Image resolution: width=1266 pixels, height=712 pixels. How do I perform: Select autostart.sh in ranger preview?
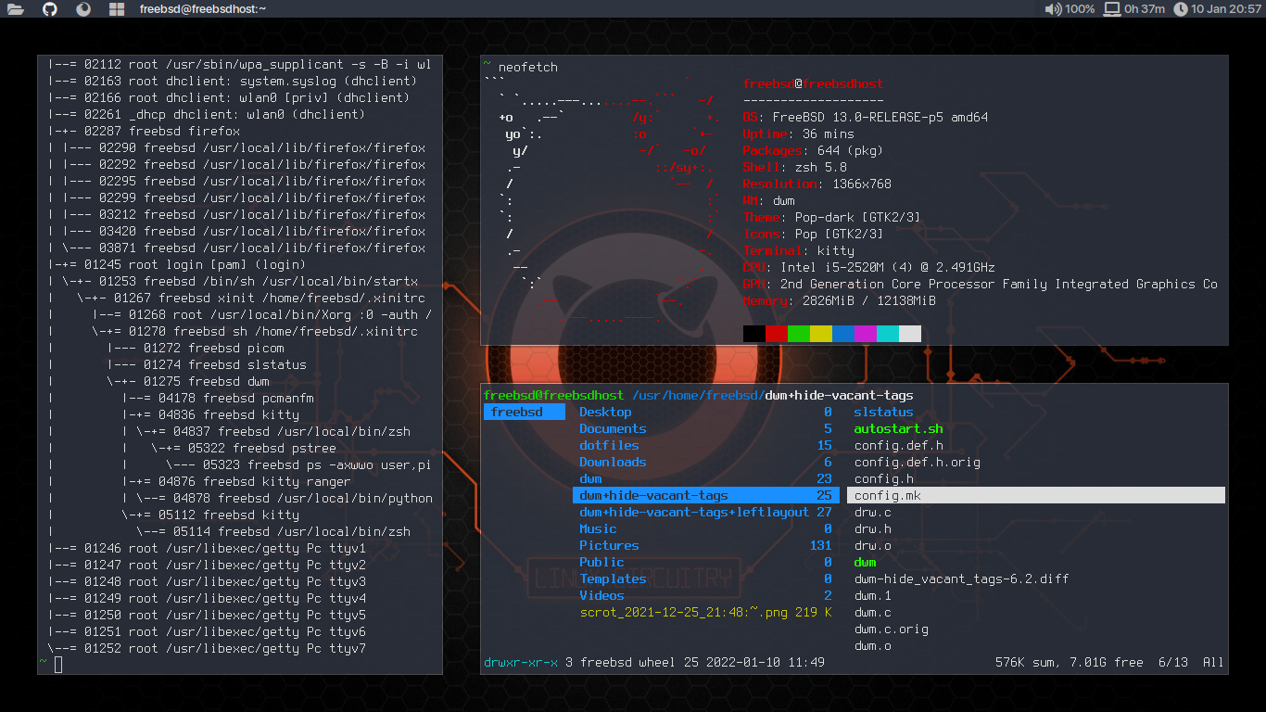tap(898, 429)
